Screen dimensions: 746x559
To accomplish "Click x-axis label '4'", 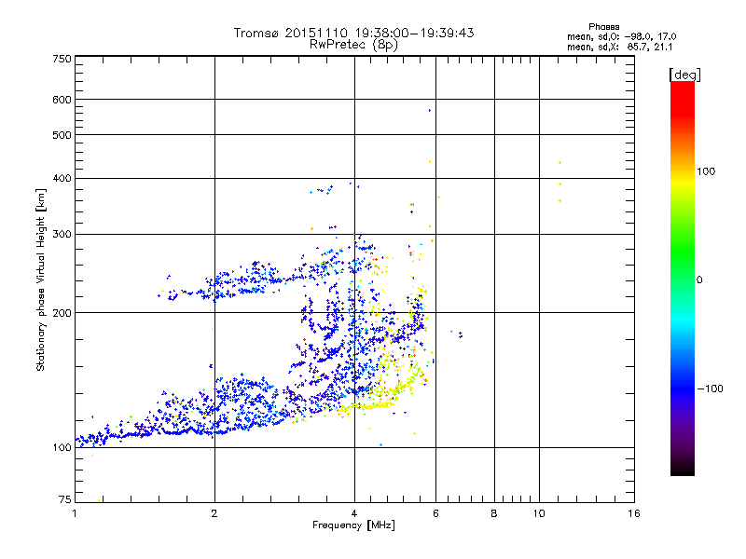I will coord(354,513).
